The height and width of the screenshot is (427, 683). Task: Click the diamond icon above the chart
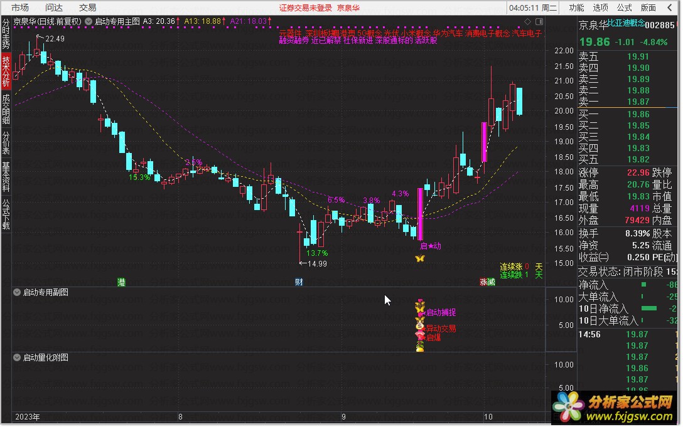[x=527, y=21]
